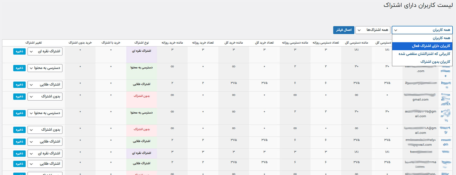
Task: Save the first row's 'اشتراک نقره ای' change
Action: [19, 51]
